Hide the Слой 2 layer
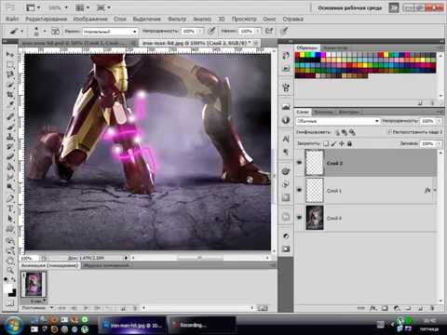The width and height of the screenshot is (447, 335). point(299,163)
